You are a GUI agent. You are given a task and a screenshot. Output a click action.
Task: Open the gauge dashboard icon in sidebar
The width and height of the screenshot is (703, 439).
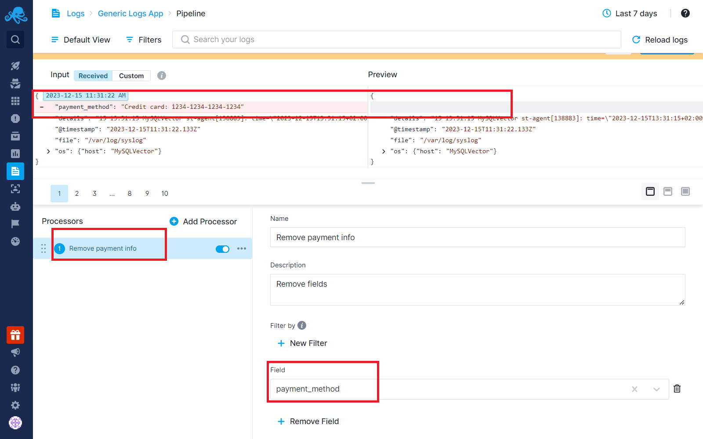[15, 241]
